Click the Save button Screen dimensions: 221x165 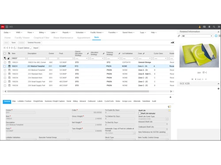coord(14,43)
